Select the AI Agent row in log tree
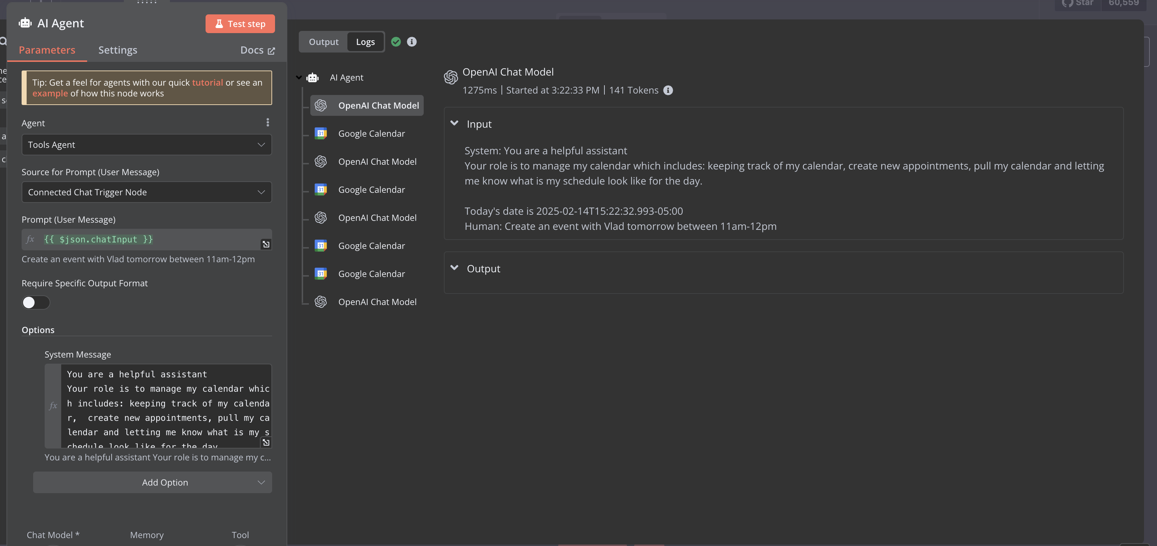 click(346, 78)
